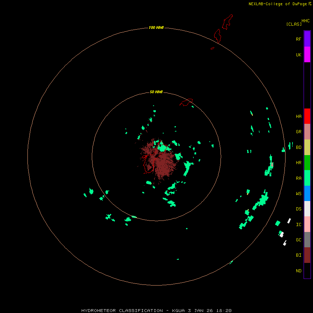Screen dimensions: 313x313
Task: Click the 50 NMI range ring label
Action: click(156, 92)
